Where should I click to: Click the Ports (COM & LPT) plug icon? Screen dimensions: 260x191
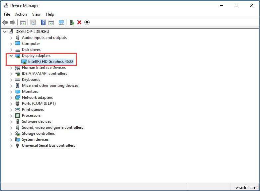[17, 103]
